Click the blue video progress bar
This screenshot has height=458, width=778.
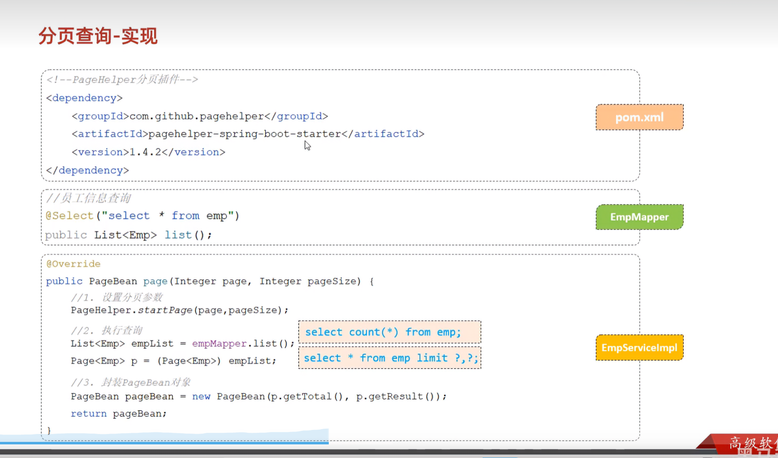164,443
